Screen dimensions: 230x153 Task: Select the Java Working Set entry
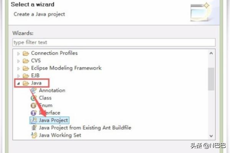[60, 135]
